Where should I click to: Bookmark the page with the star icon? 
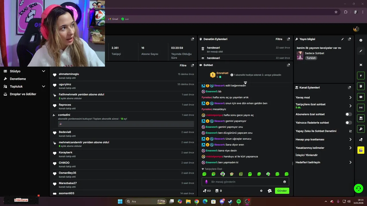click(x=336, y=12)
